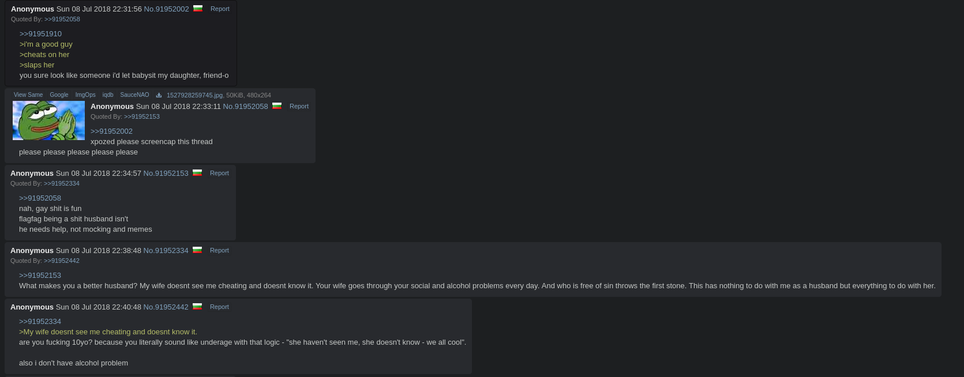Click the flag icon on post No.91952153

(197, 173)
